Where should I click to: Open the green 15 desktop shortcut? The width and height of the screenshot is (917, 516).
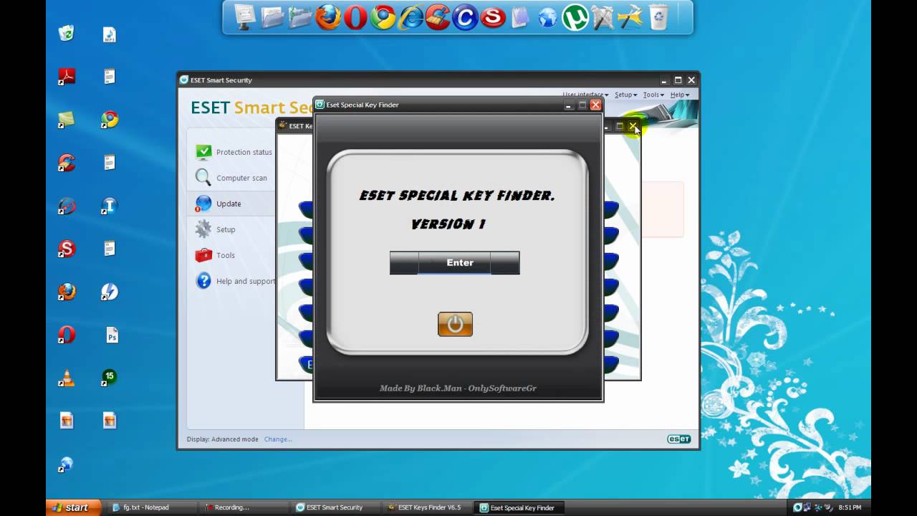109,377
